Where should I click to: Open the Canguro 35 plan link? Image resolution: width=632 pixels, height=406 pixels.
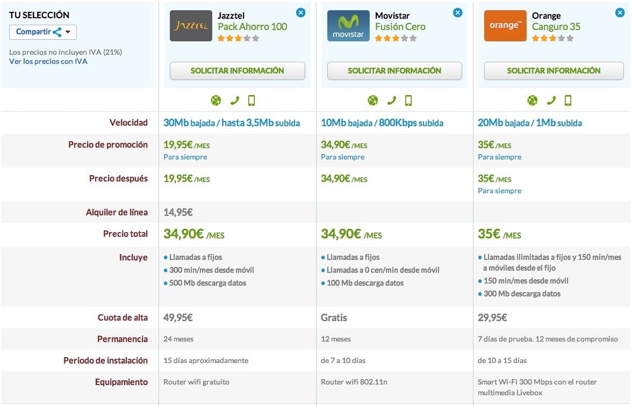pyautogui.click(x=556, y=27)
